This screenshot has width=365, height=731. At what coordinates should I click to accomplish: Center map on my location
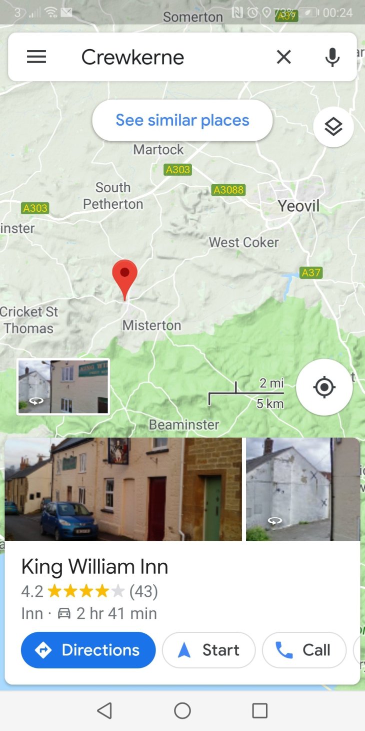(324, 387)
